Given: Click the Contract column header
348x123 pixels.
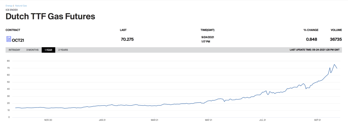Looking at the screenshot, I should pos(13,30).
